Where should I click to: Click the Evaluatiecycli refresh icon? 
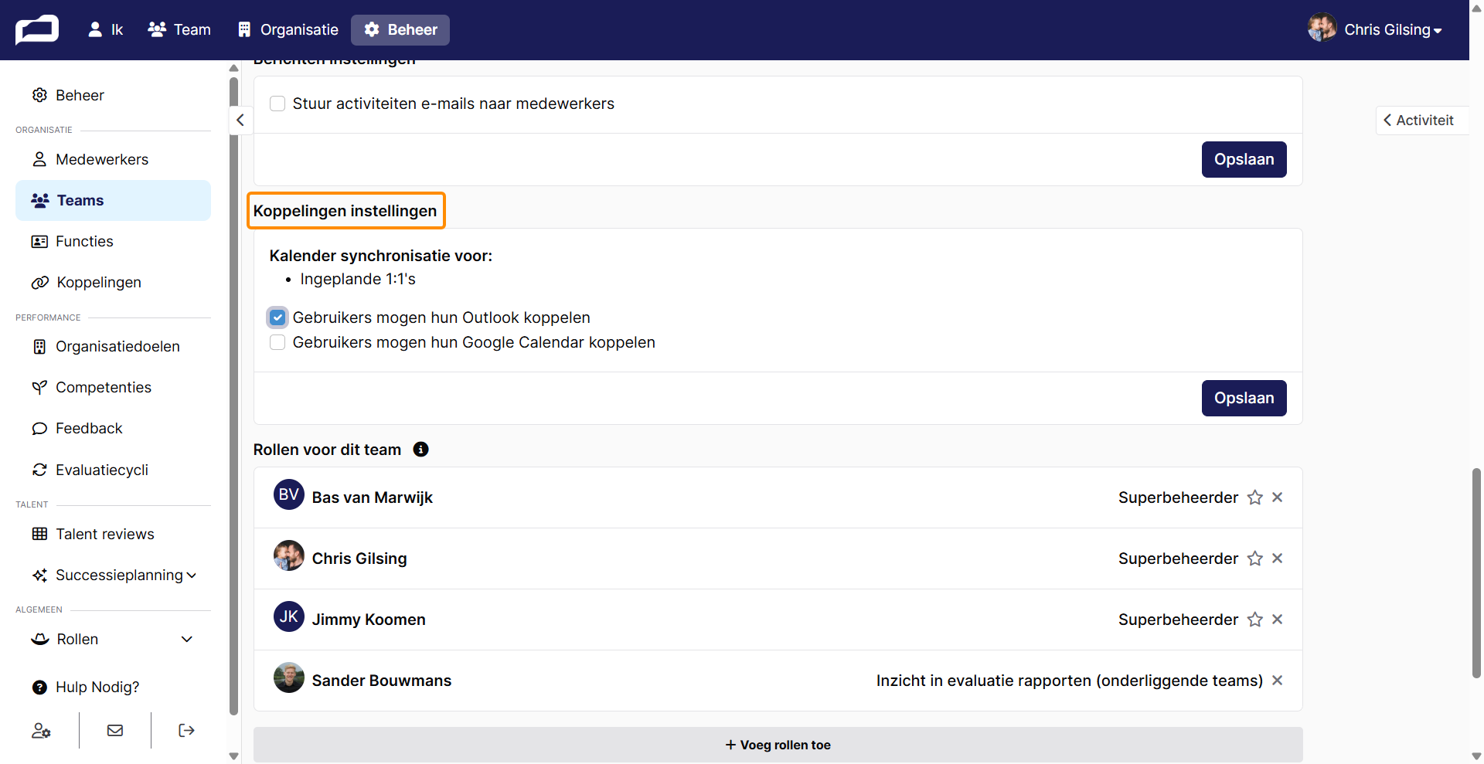(39, 470)
